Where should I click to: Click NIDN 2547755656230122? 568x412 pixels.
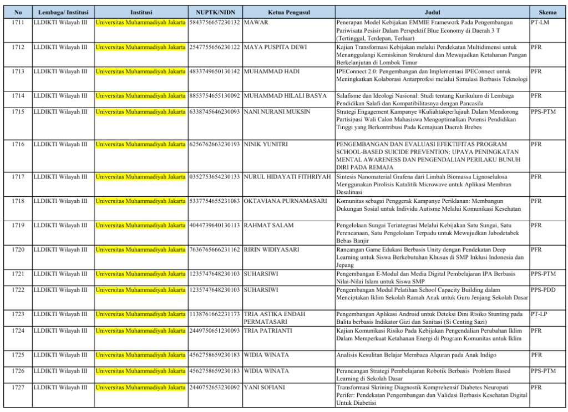[215, 47]
